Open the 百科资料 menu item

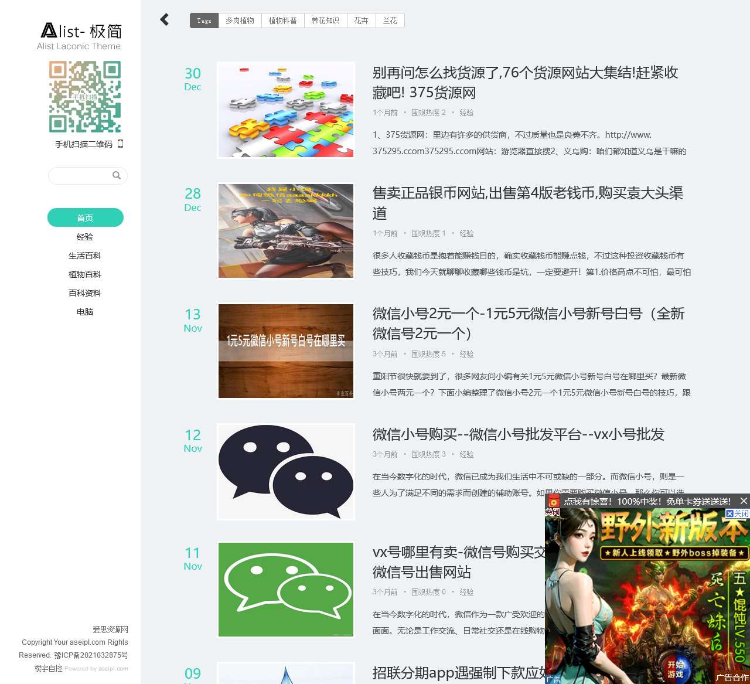pyautogui.click(x=85, y=293)
